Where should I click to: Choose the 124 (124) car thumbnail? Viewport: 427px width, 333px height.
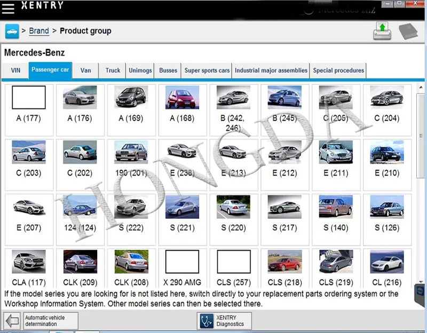80,207
